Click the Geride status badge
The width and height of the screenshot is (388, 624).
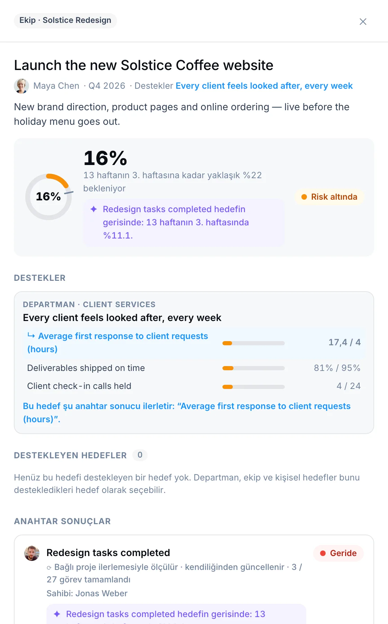(x=338, y=553)
